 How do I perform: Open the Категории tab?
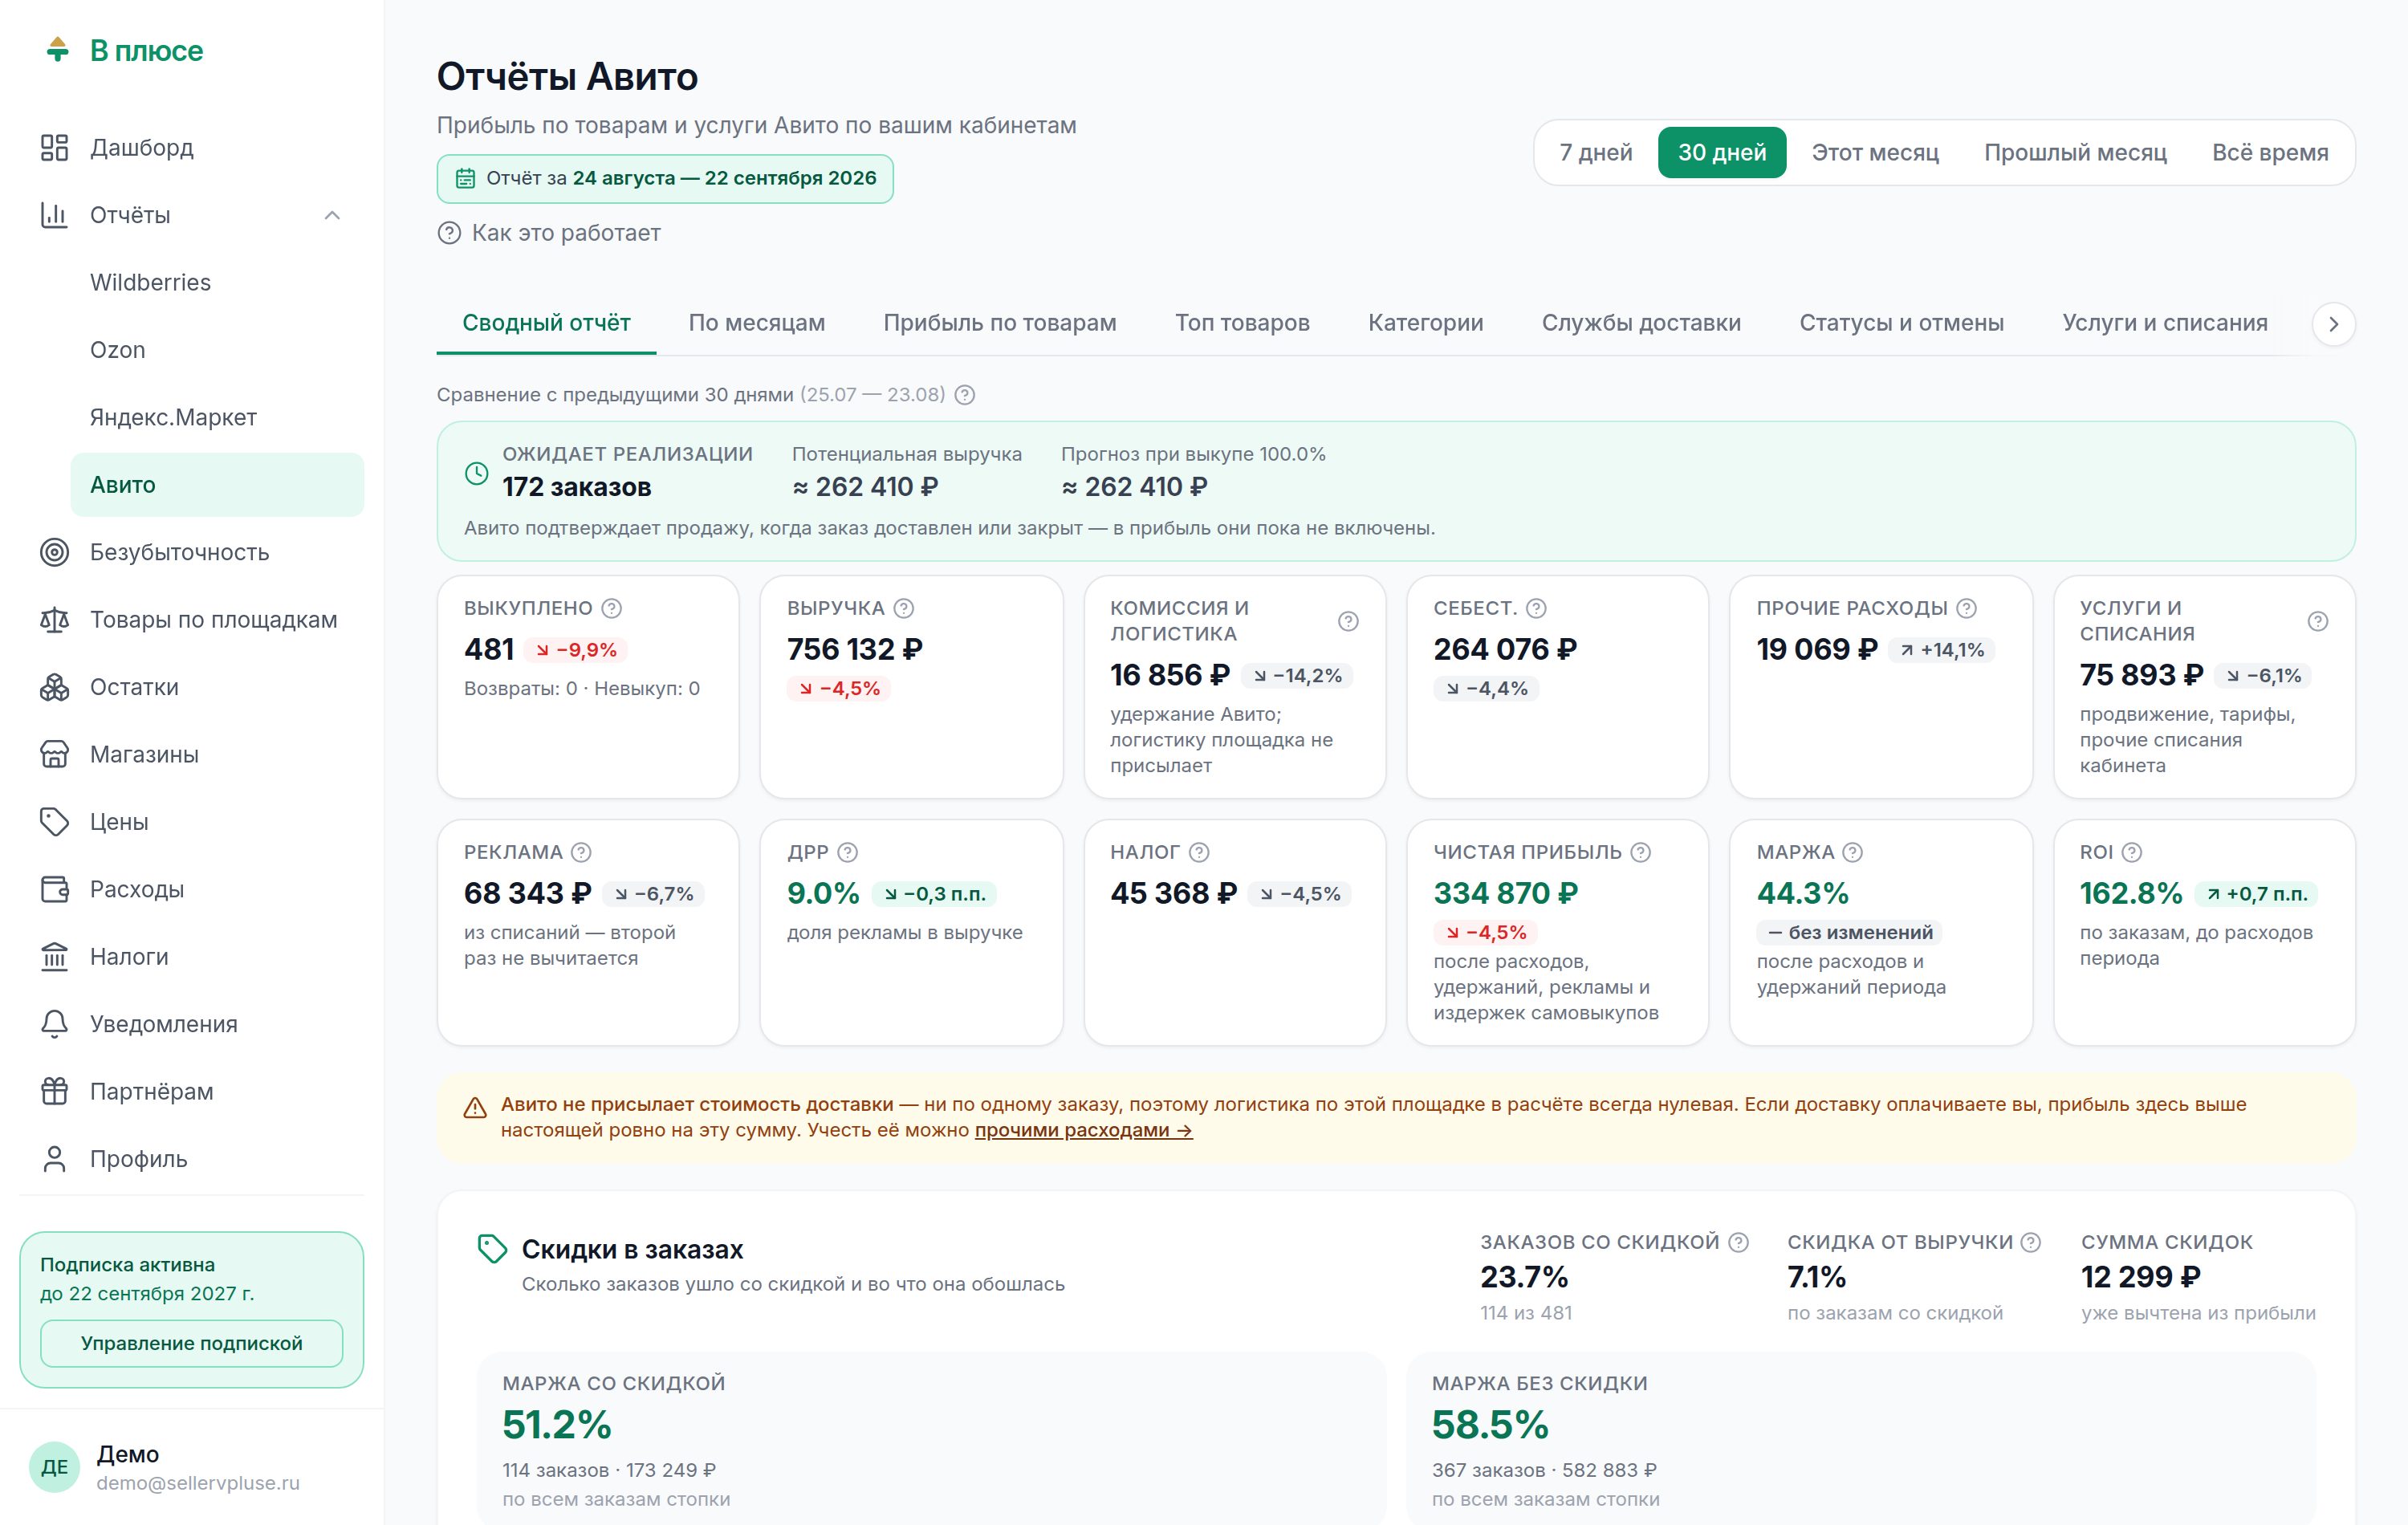point(1426,323)
